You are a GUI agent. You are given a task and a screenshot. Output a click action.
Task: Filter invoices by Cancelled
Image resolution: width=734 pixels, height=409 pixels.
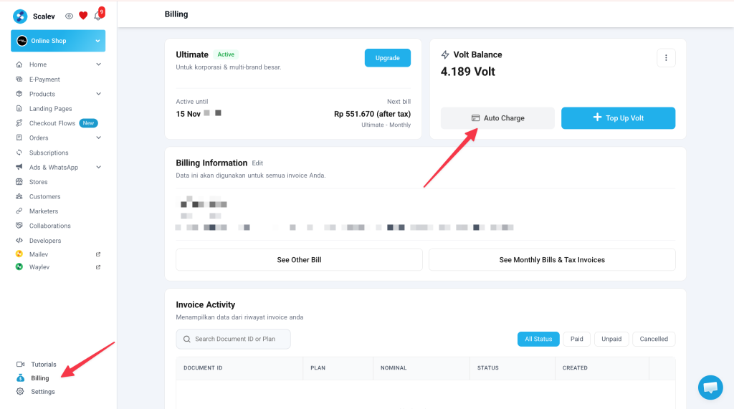[x=654, y=339]
